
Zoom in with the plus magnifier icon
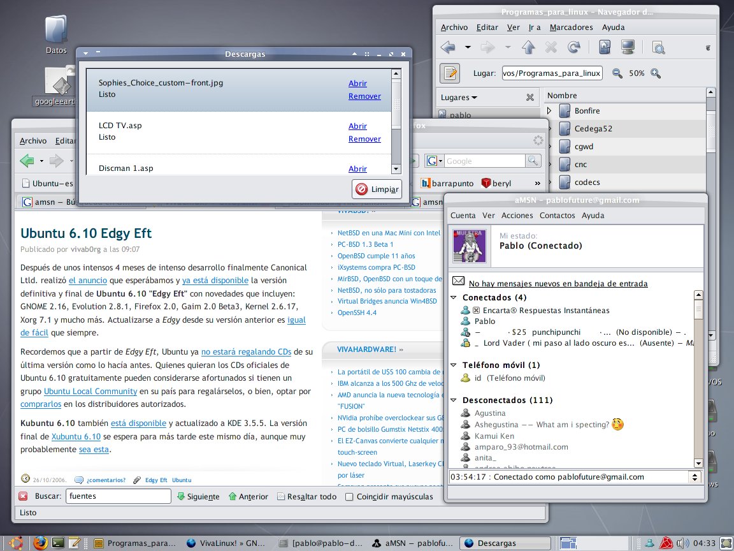pos(656,73)
